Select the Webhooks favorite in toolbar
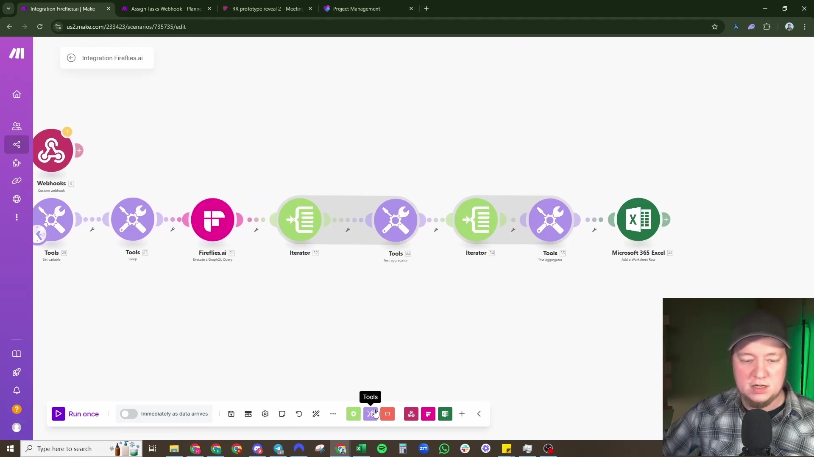 click(411, 414)
